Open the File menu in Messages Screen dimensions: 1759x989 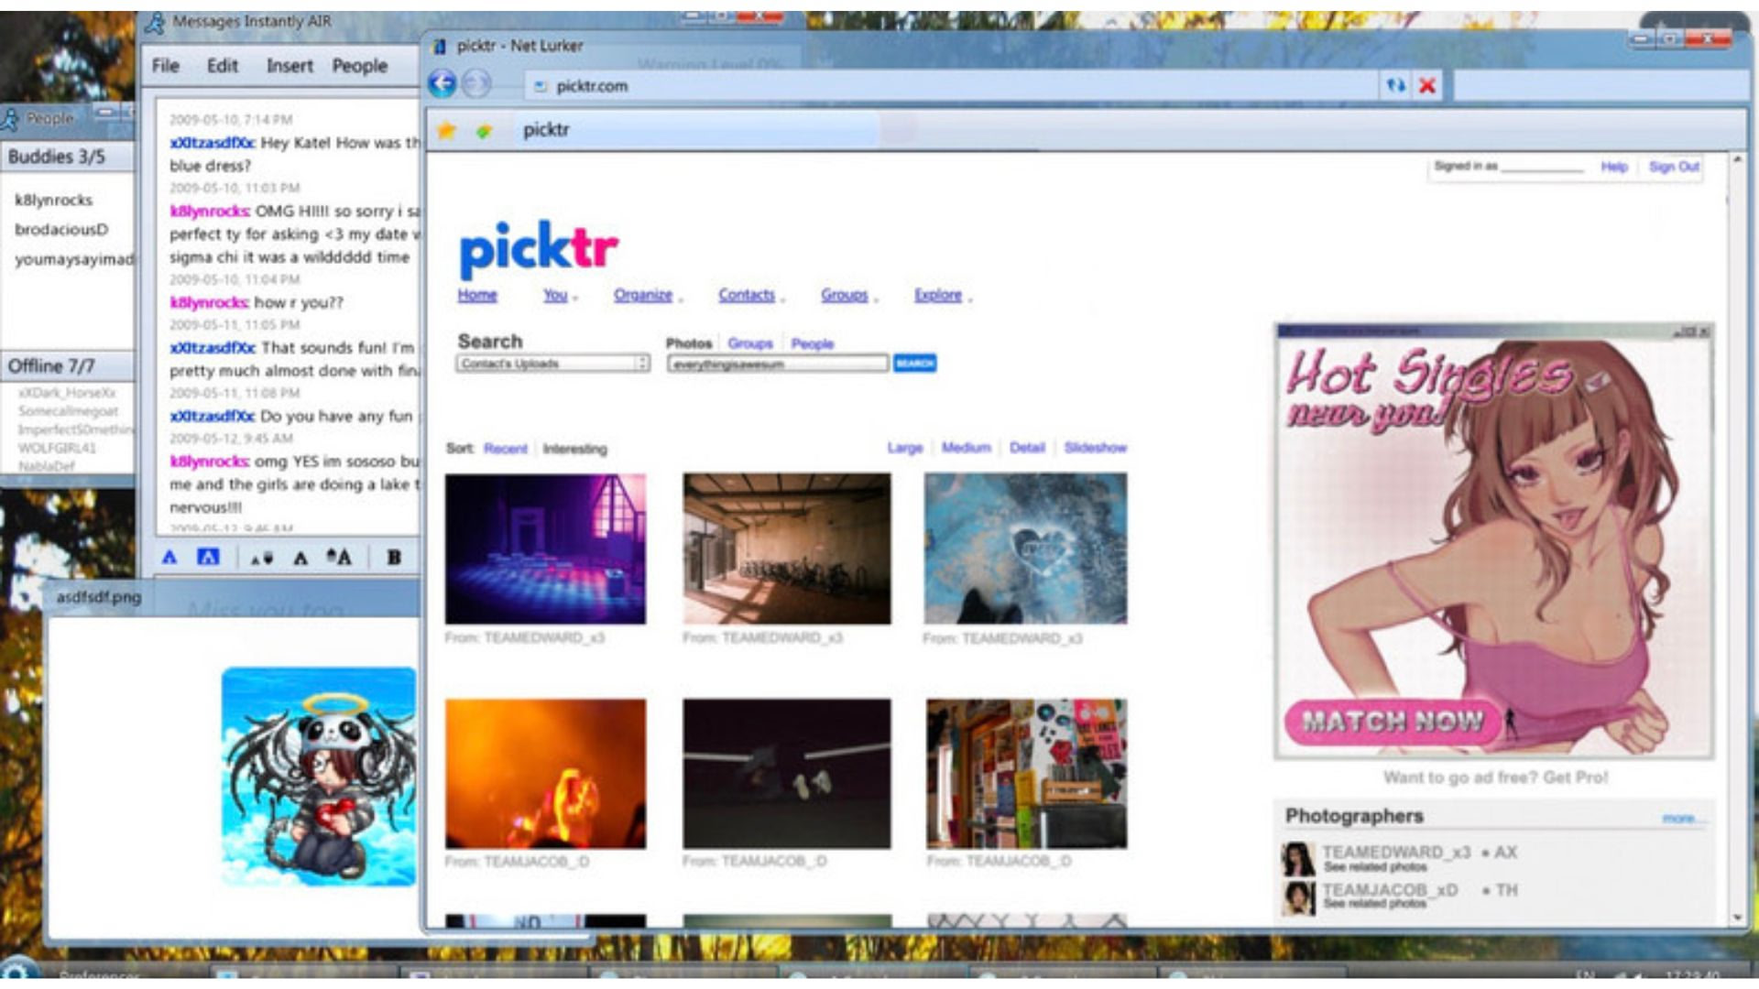point(165,66)
